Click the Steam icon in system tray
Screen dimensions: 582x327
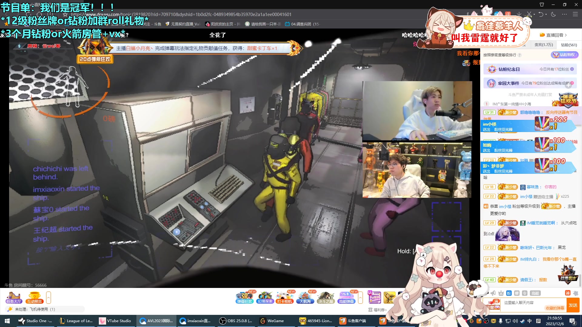click(x=522, y=321)
